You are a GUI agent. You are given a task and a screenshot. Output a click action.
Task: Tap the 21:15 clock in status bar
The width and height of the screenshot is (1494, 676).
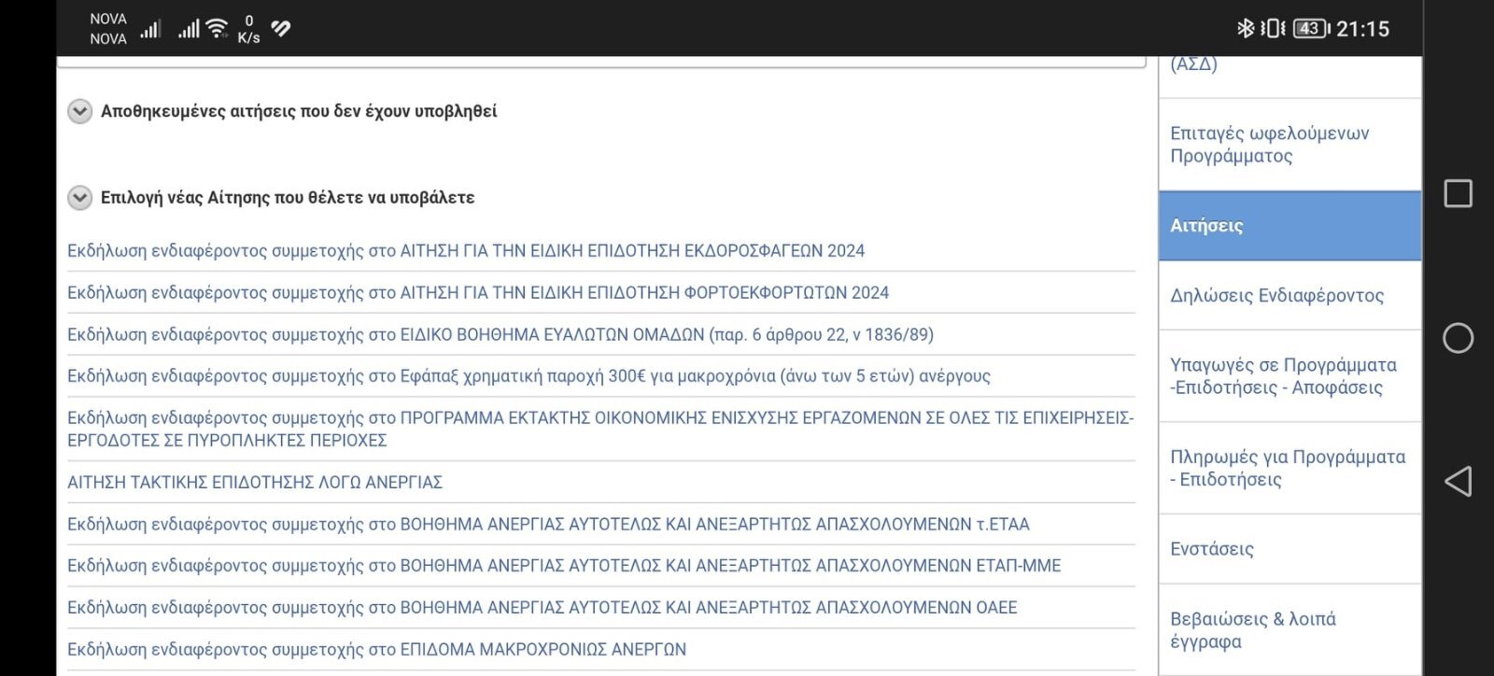1362,29
